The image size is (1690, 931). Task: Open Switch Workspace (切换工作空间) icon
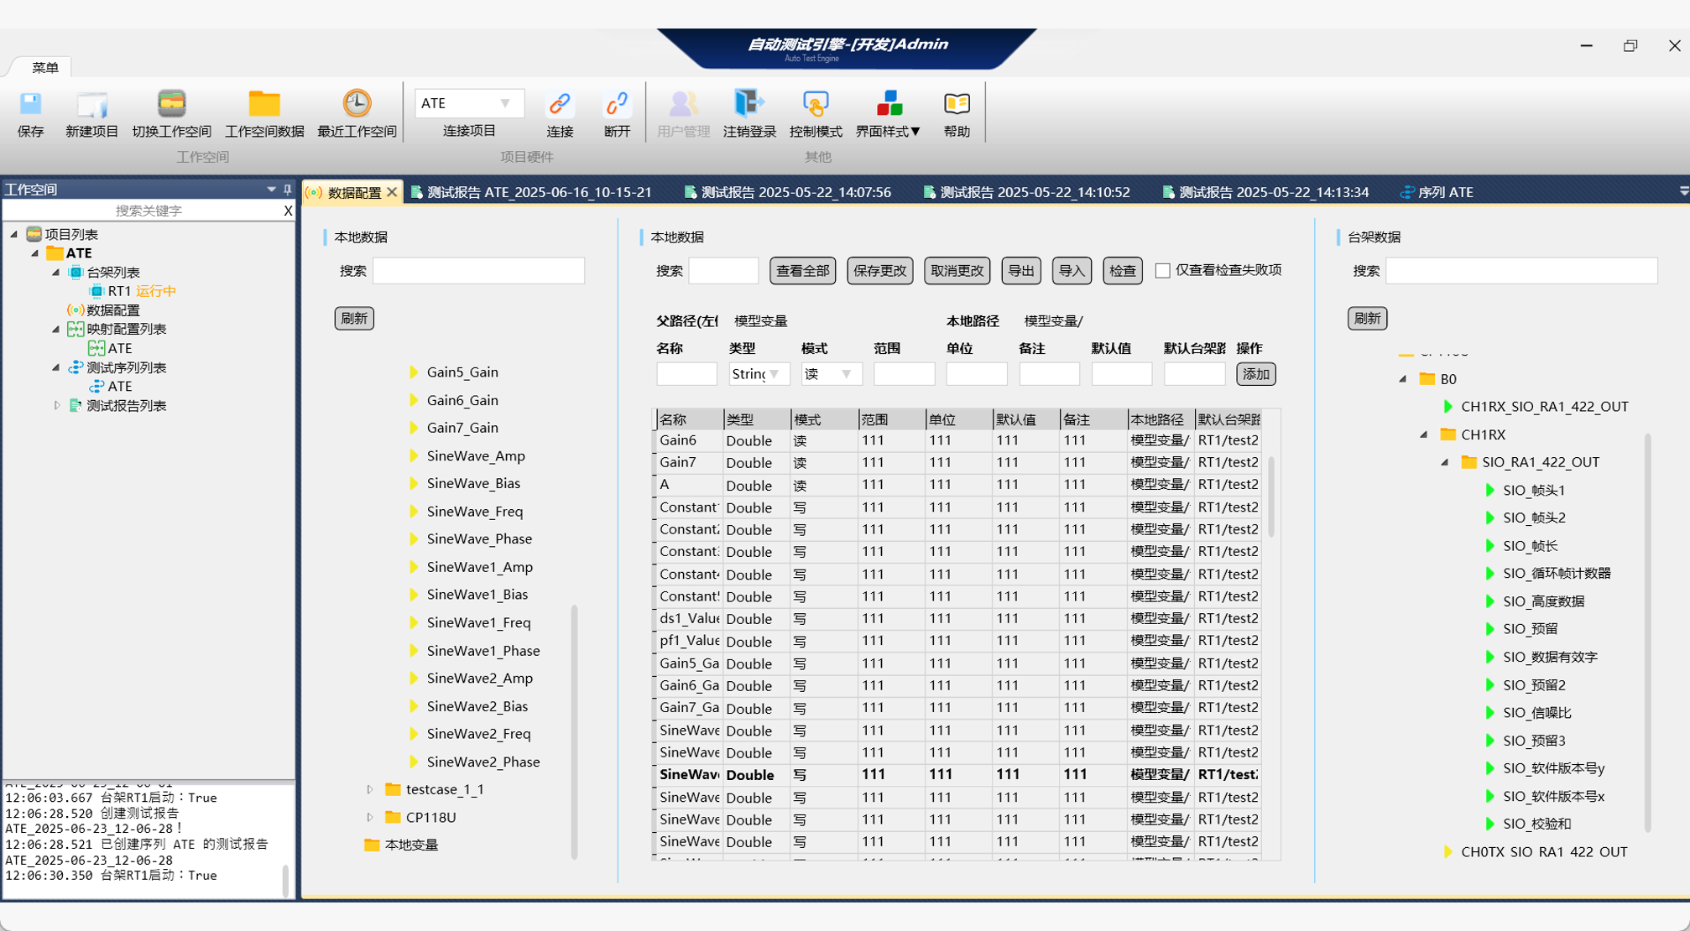click(171, 104)
